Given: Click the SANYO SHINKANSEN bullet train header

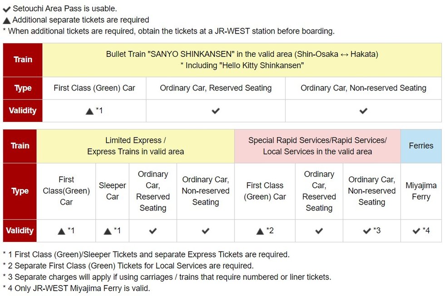Looking at the screenshot, I should 242,60.
